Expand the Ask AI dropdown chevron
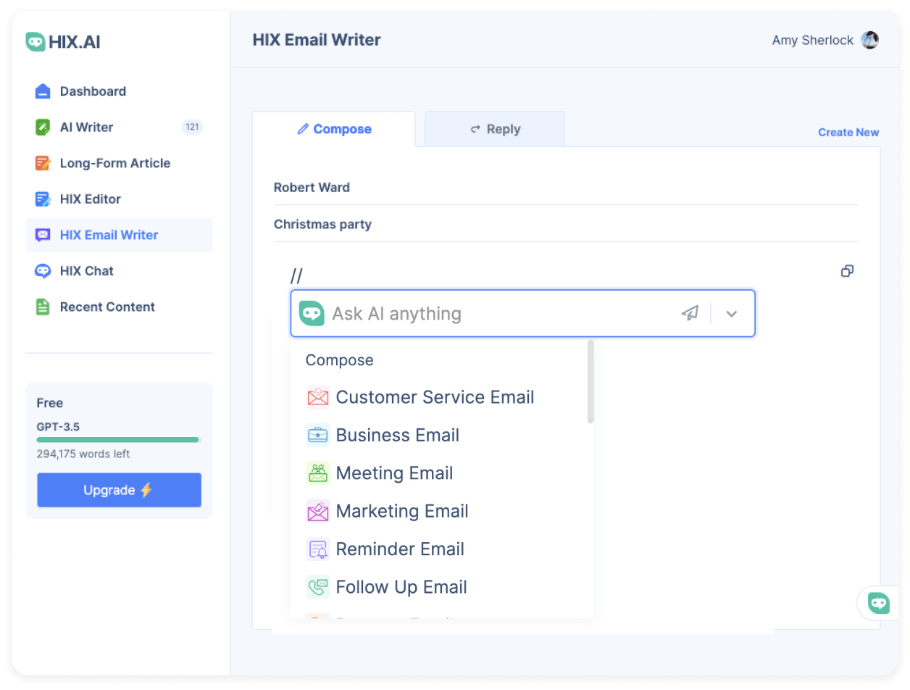 click(x=732, y=314)
